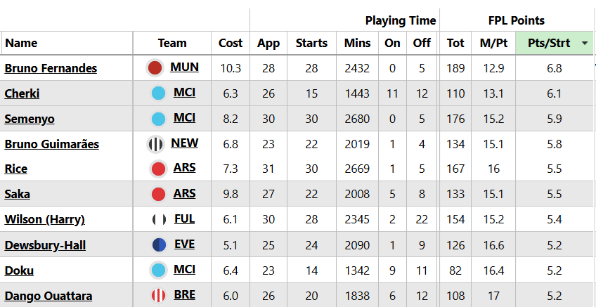
Task: Open the Pts/Strt sort dropdown arrow
Action: coord(585,44)
